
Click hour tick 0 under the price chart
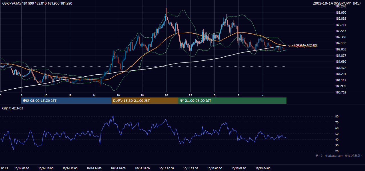pos(214,95)
